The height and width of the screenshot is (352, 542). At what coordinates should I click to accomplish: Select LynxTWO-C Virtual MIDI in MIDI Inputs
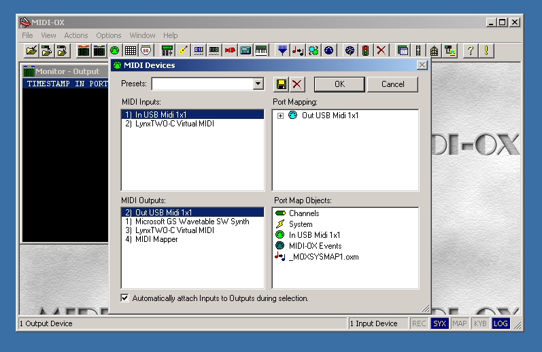point(192,124)
